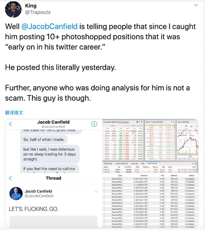Image resolution: width=209 pixels, height=232 pixels.
Task: Switch to the Active Orders tab
Action: (122, 164)
